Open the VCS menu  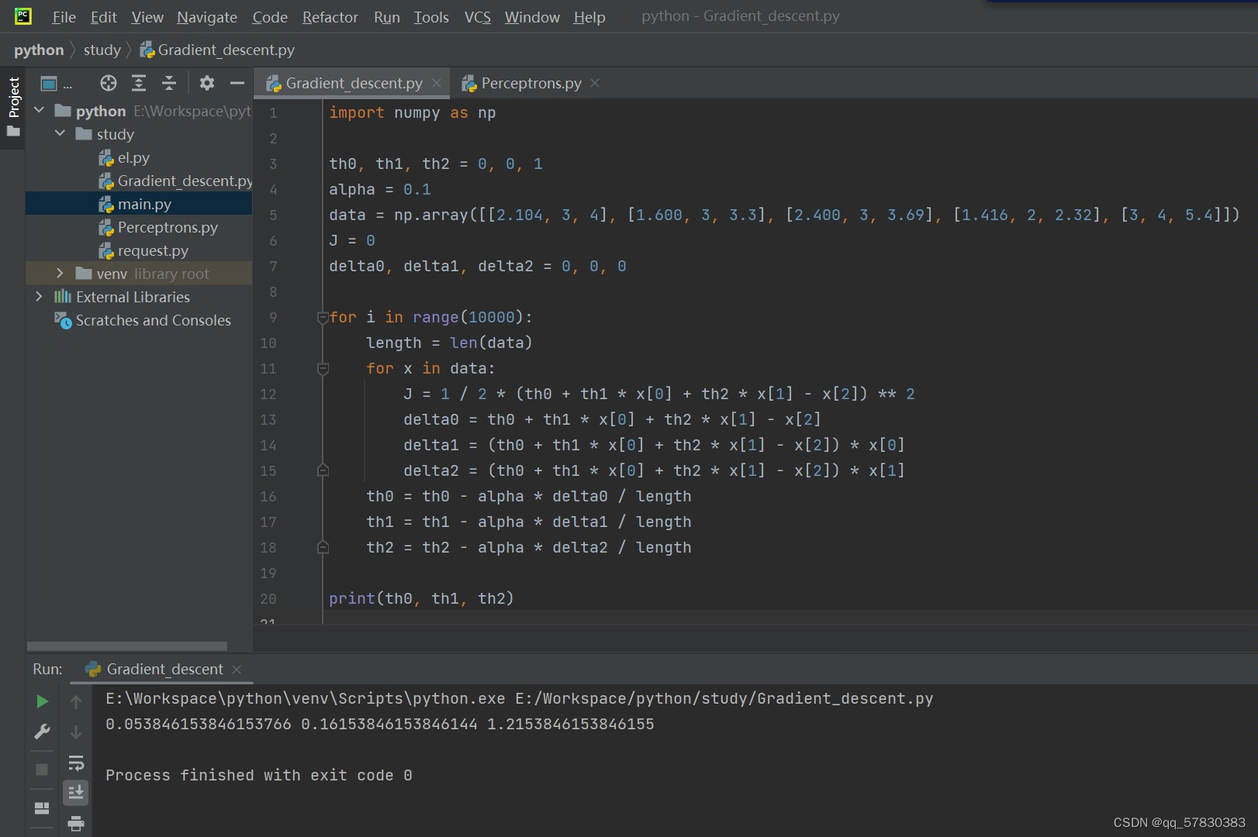[x=478, y=17]
